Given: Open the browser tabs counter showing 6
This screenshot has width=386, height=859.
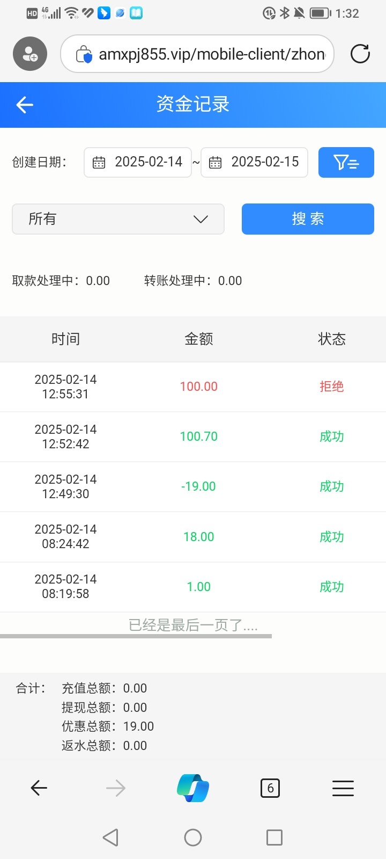Looking at the screenshot, I should (270, 788).
